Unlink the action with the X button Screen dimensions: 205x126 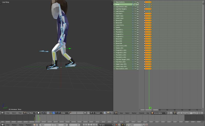point(202,113)
